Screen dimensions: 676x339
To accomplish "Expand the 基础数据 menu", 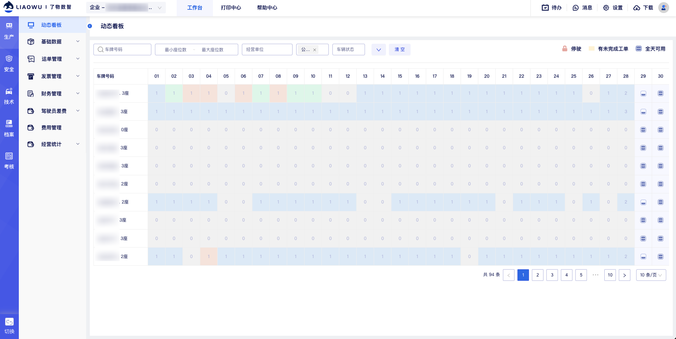I will tap(53, 42).
